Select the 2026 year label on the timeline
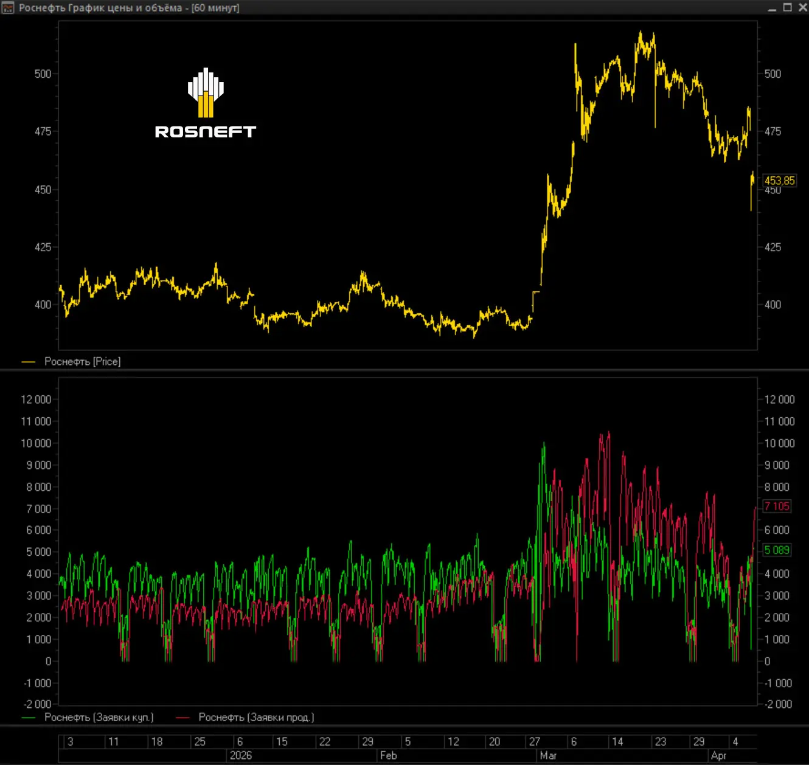809x765 pixels. point(240,755)
